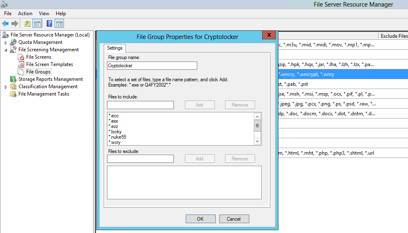Viewport: 408px width, 233px height.
Task: Click the File Server Resource Manager title icon
Action: [x=4, y=4]
